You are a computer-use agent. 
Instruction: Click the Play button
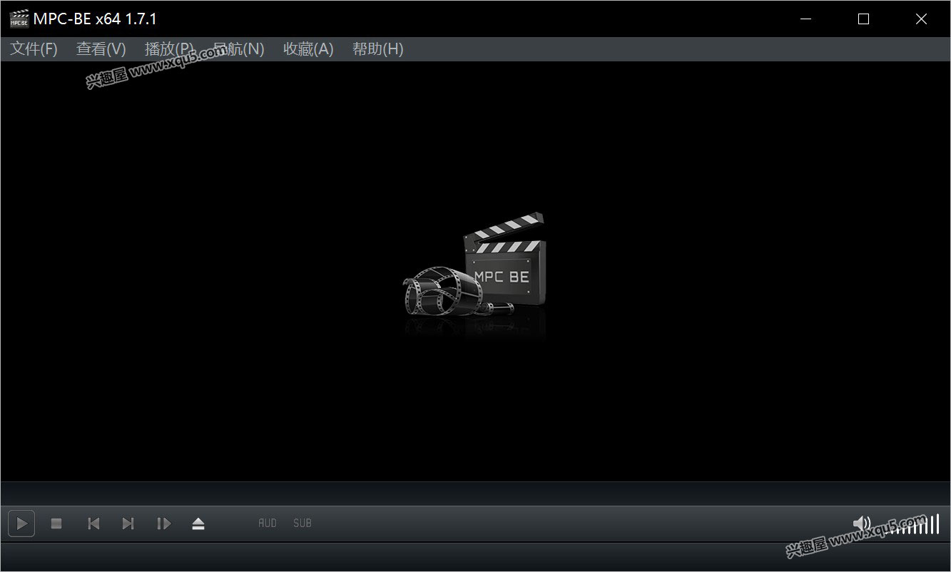21,524
